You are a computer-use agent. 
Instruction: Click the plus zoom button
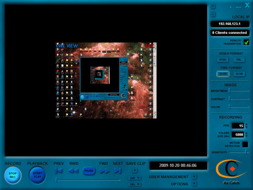coord(213,6)
